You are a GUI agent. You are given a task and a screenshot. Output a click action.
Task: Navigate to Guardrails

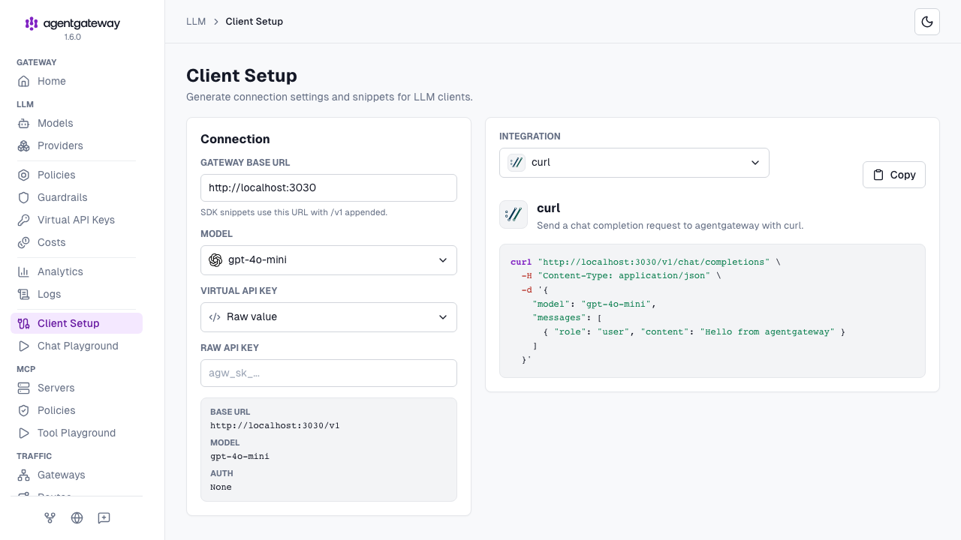pyautogui.click(x=77, y=197)
